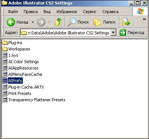149x139 pixels.
Task: Open the Назад history dropdown arrow
Action: click(33, 22)
